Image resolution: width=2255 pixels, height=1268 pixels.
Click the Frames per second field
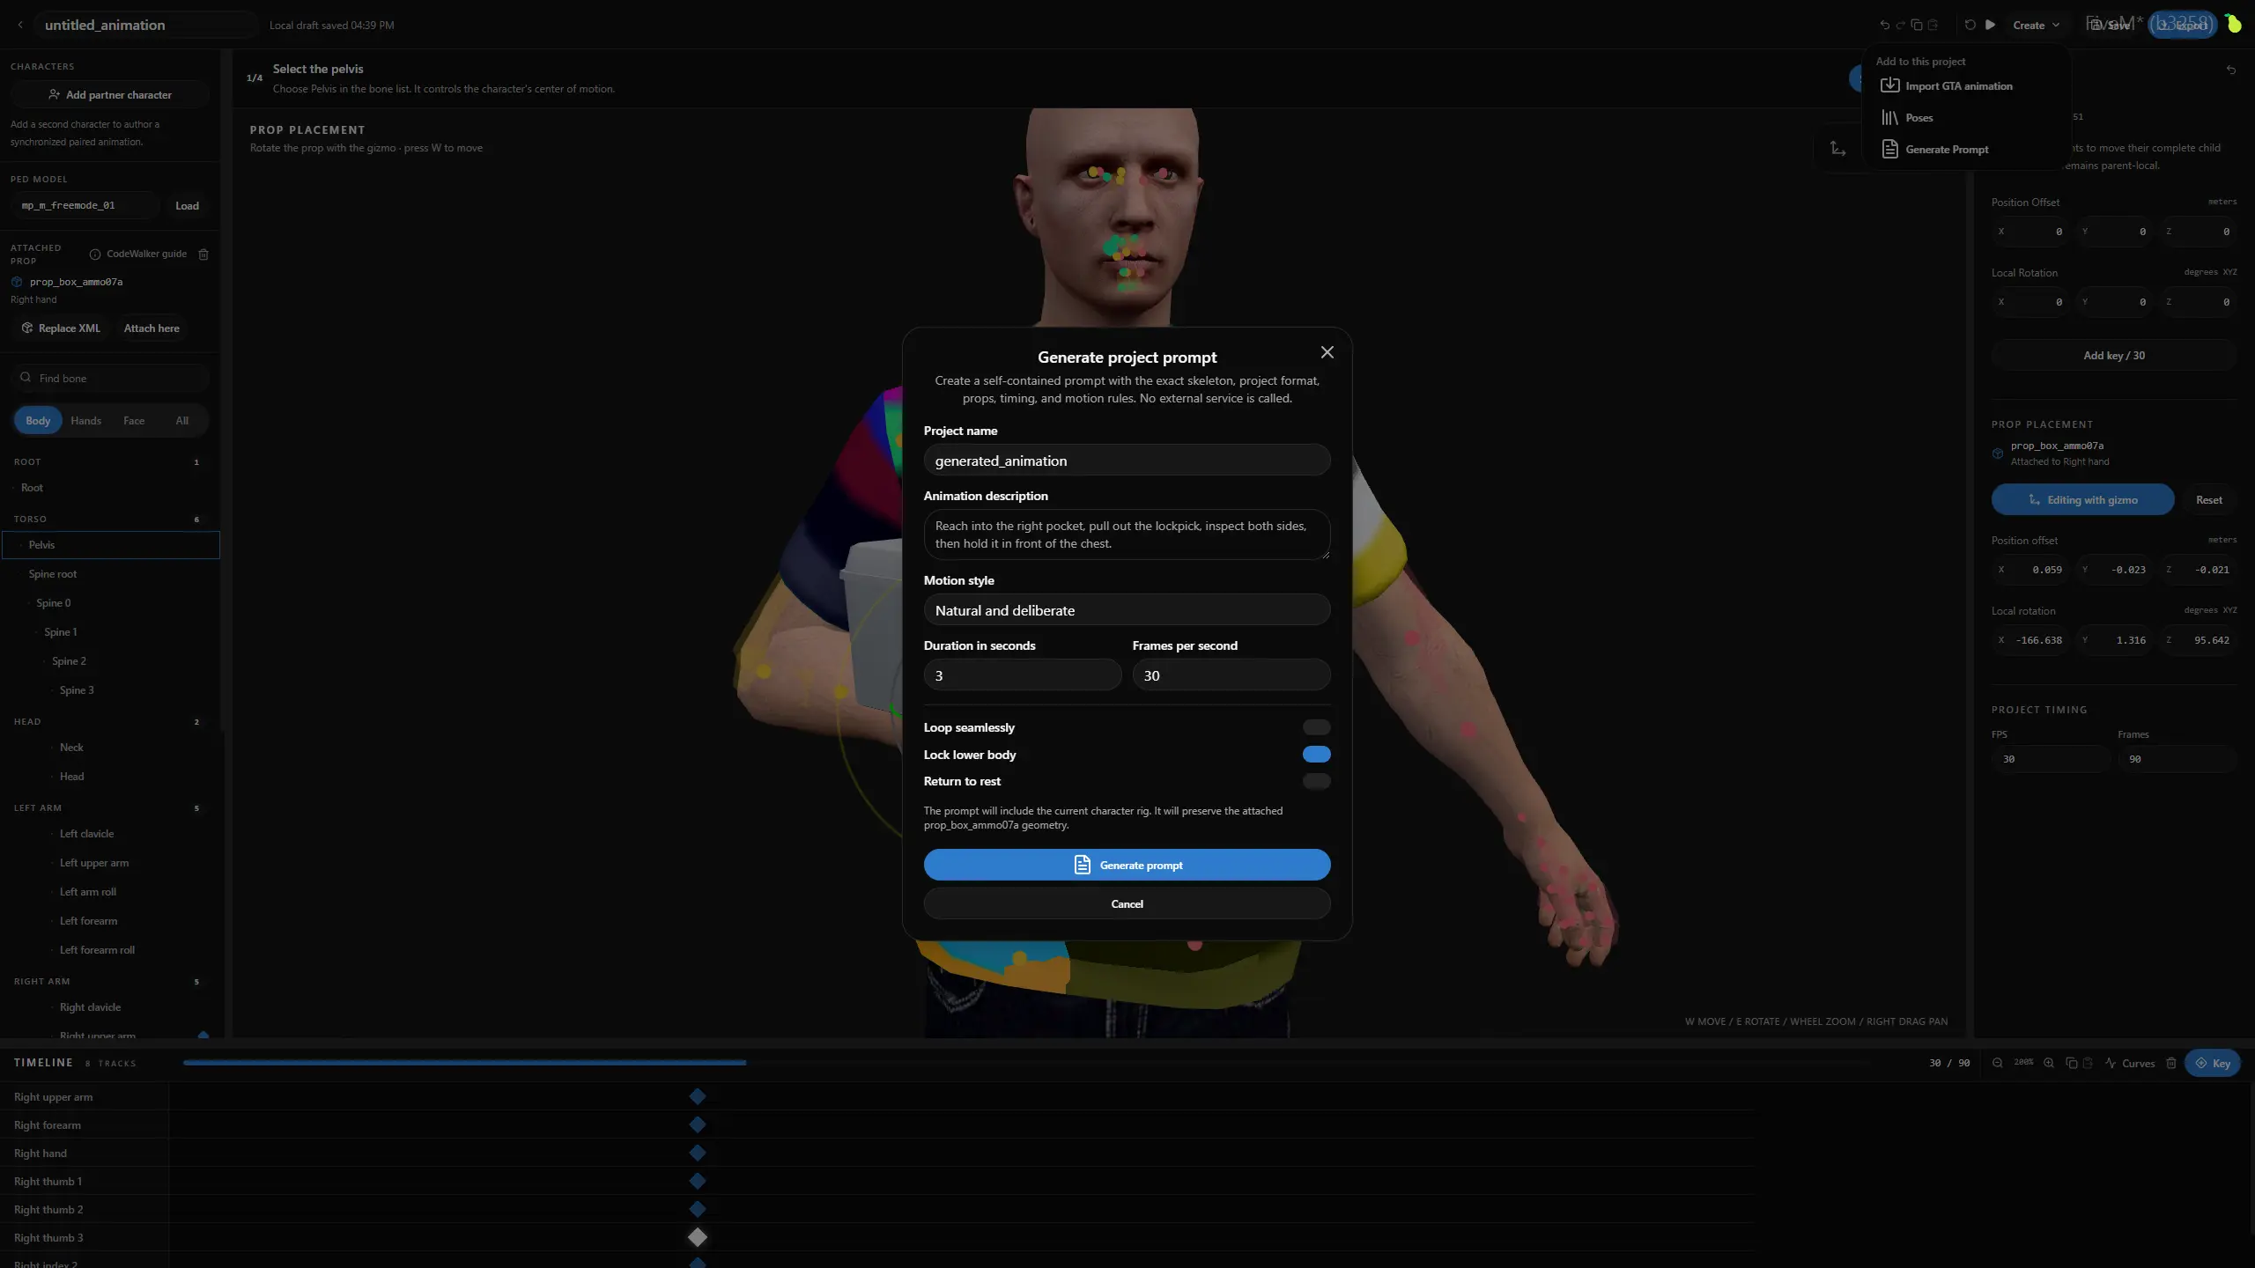tap(1231, 675)
